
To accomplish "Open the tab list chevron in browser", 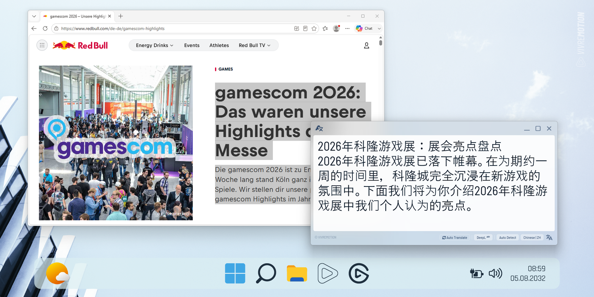I will (x=34, y=16).
